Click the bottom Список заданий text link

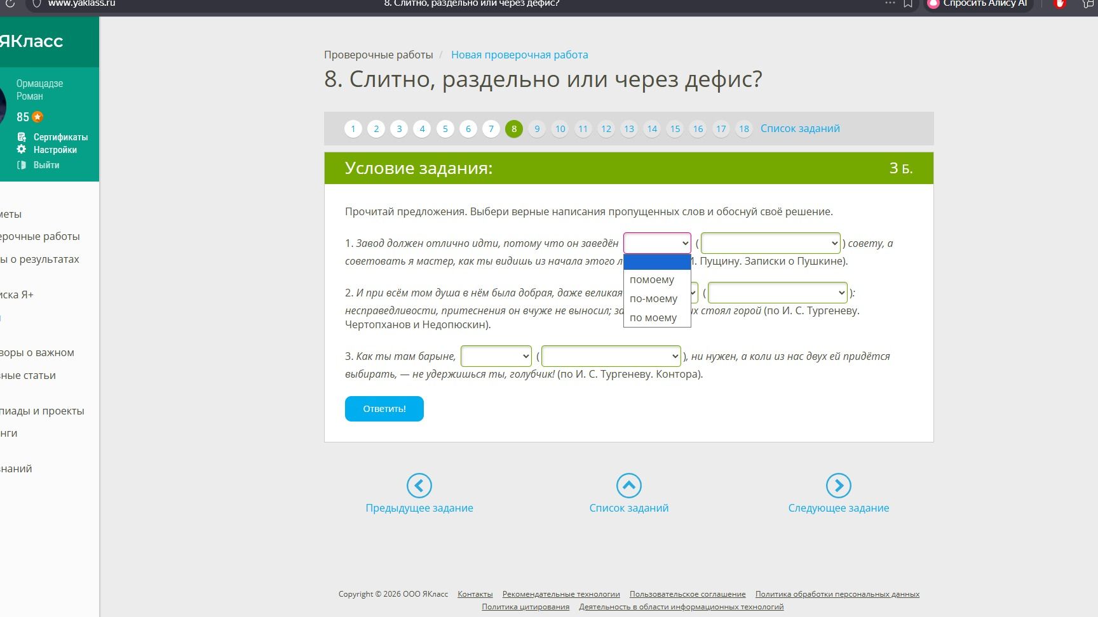click(629, 508)
